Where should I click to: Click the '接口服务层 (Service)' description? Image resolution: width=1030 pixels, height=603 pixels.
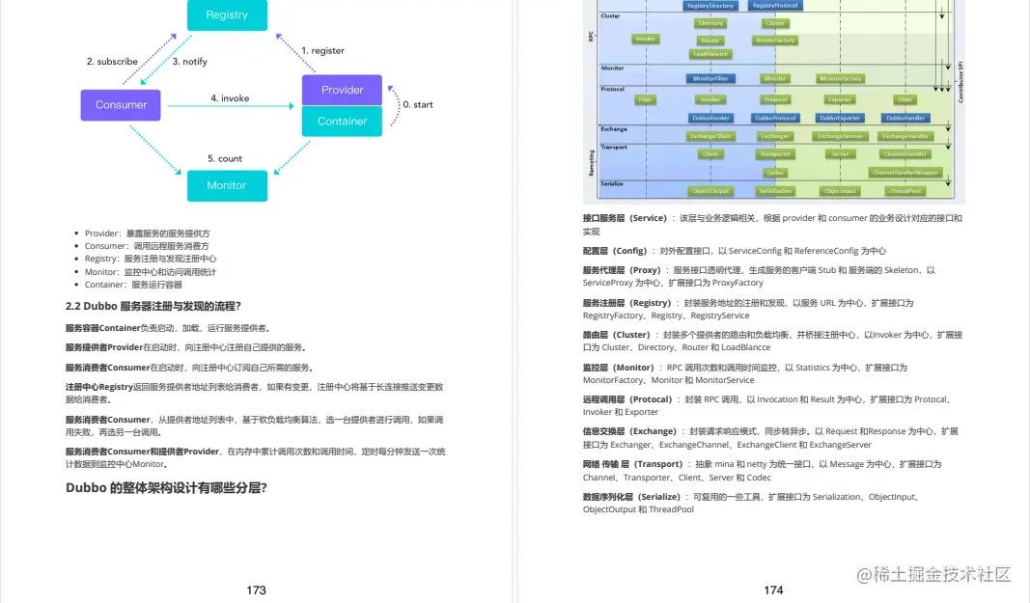click(772, 225)
